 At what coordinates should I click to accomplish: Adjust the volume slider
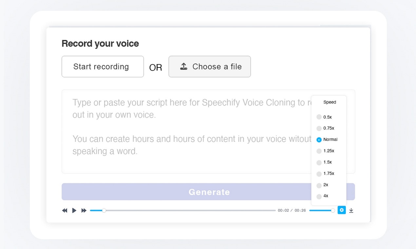click(x=321, y=210)
